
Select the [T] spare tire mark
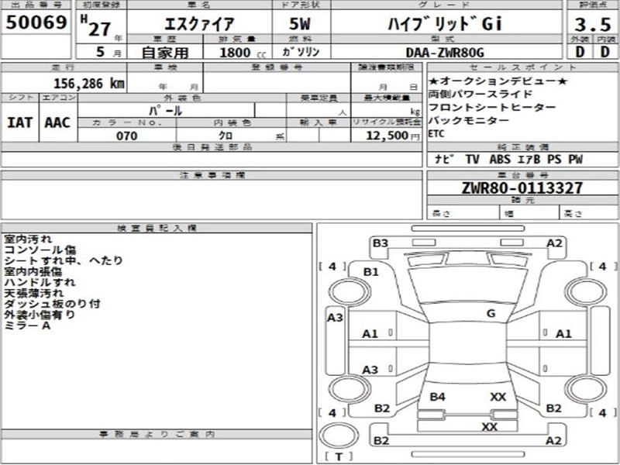point(339,457)
